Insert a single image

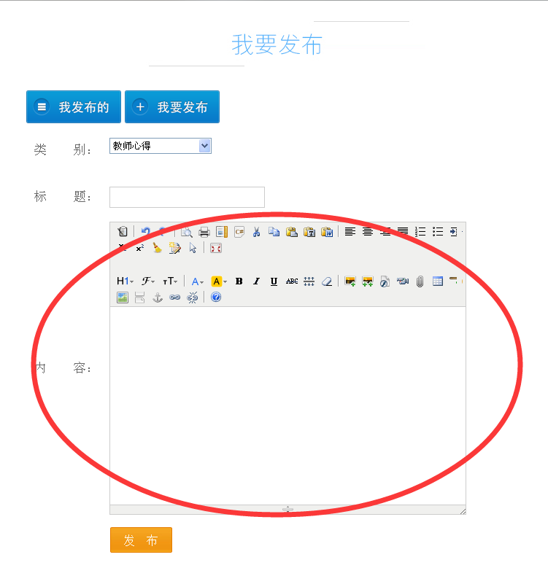(x=350, y=281)
